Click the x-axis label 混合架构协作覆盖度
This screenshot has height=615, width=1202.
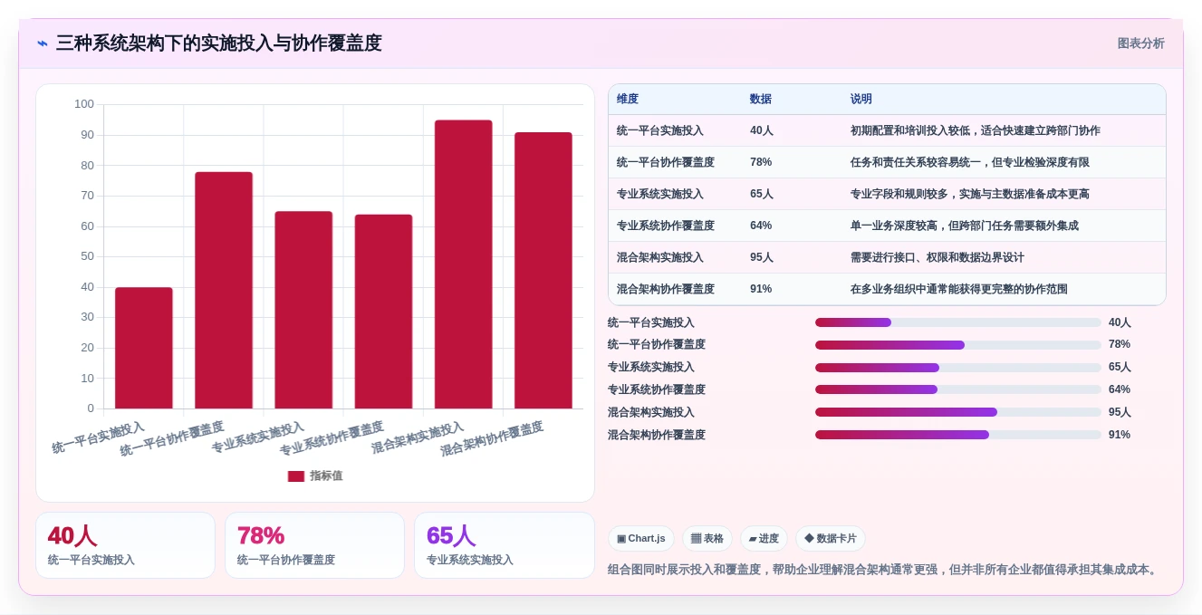(492, 438)
